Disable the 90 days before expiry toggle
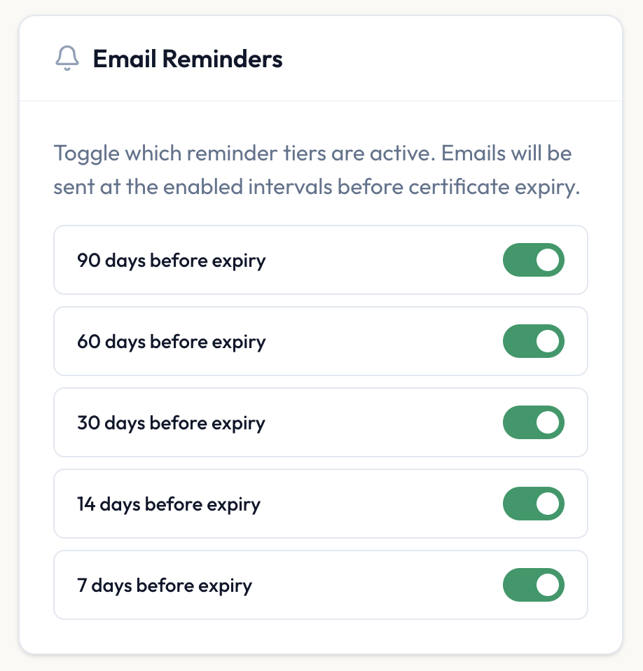Screen dimensions: 643x671 pos(533,260)
